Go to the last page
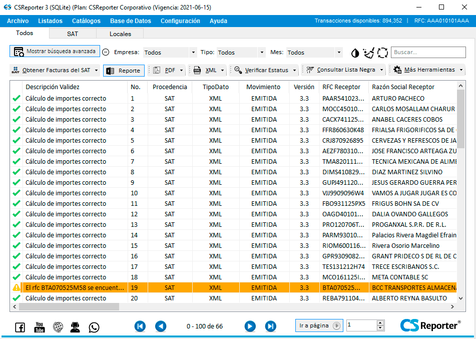This screenshot has width=476, height=339. pyautogui.click(x=270, y=326)
